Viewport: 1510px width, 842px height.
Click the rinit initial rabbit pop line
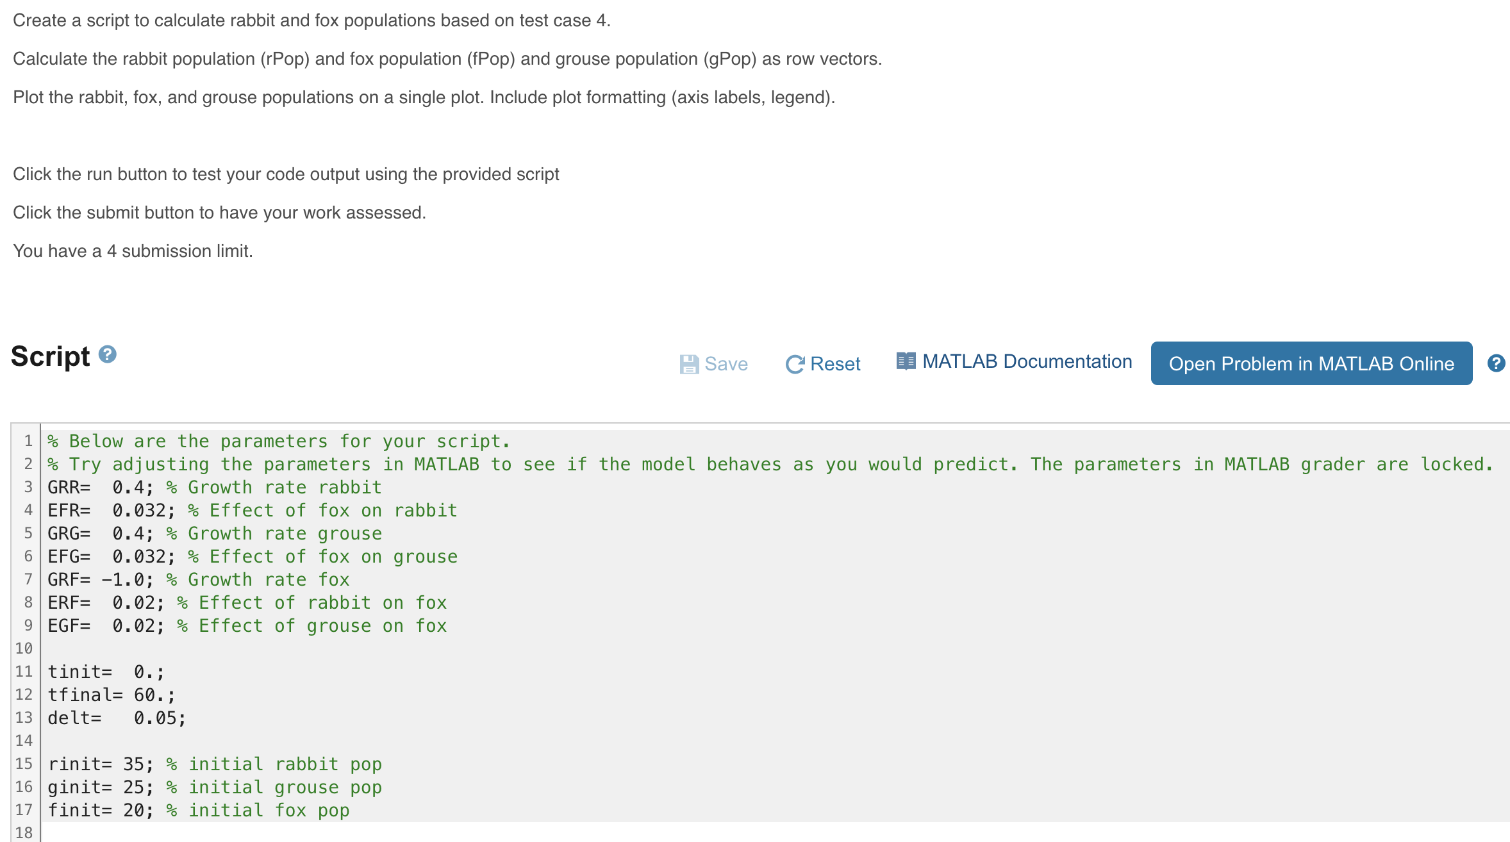click(212, 764)
